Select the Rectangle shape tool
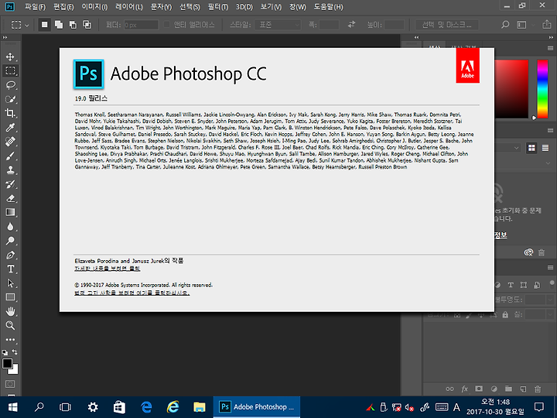 [x=10, y=297]
